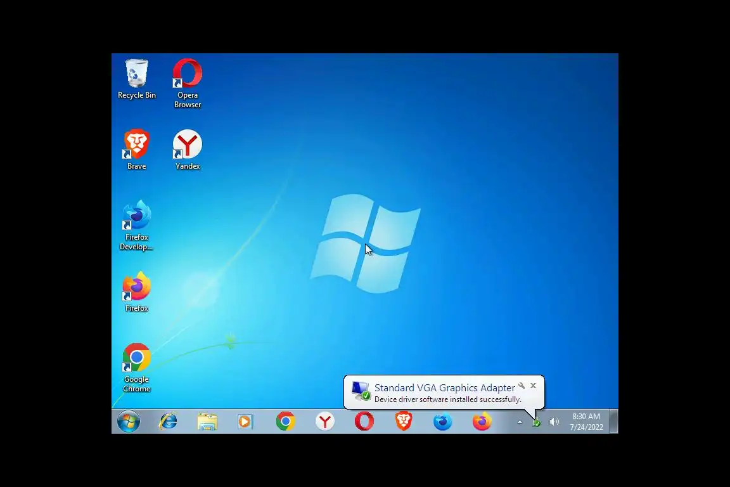Launch Brave from the taskbar

(403, 422)
